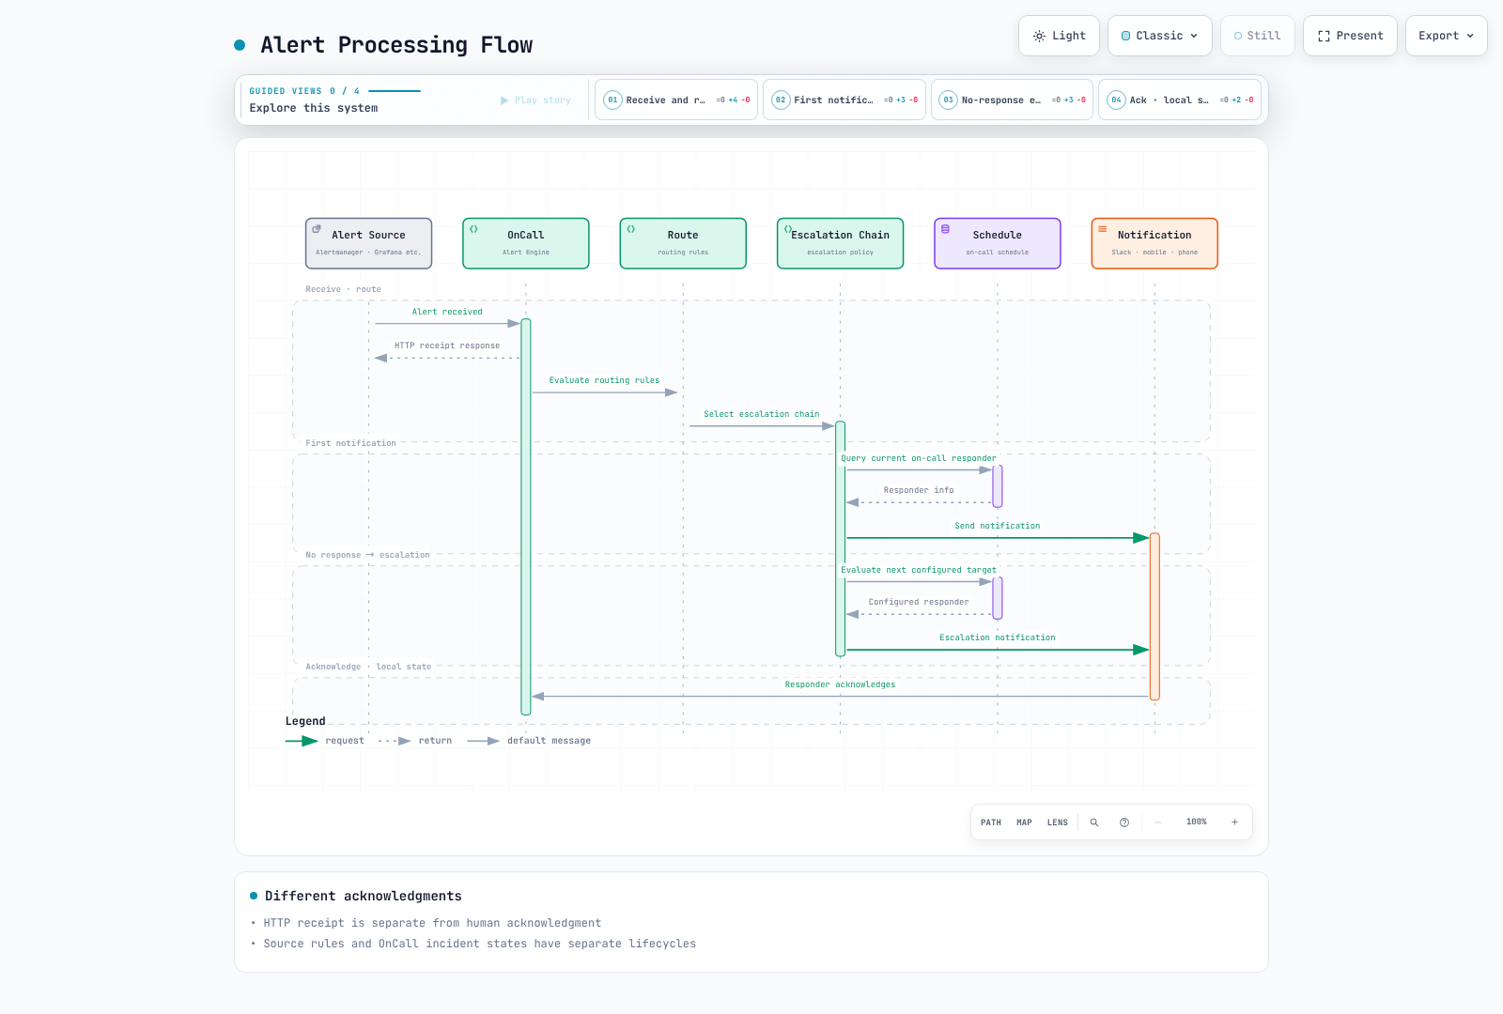Zoom out with the minus icon
The image size is (1503, 1014).
pos(1158,822)
